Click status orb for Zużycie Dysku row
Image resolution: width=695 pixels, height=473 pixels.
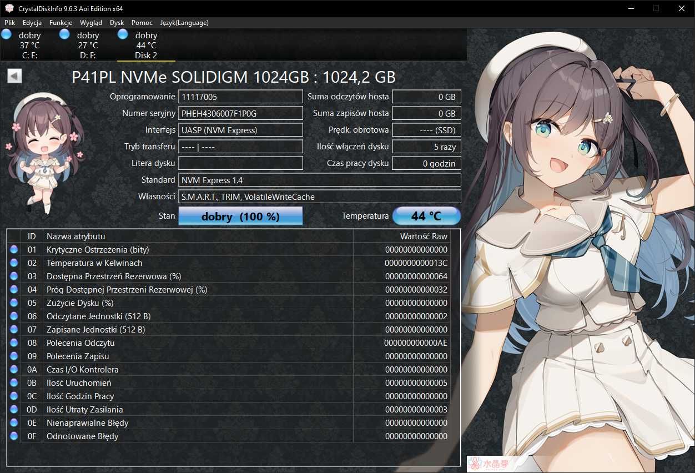(14, 303)
